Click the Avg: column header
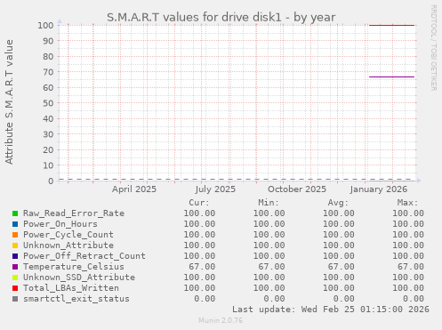Image resolution: width=442 pixels, height=330 pixels. pos(338,203)
